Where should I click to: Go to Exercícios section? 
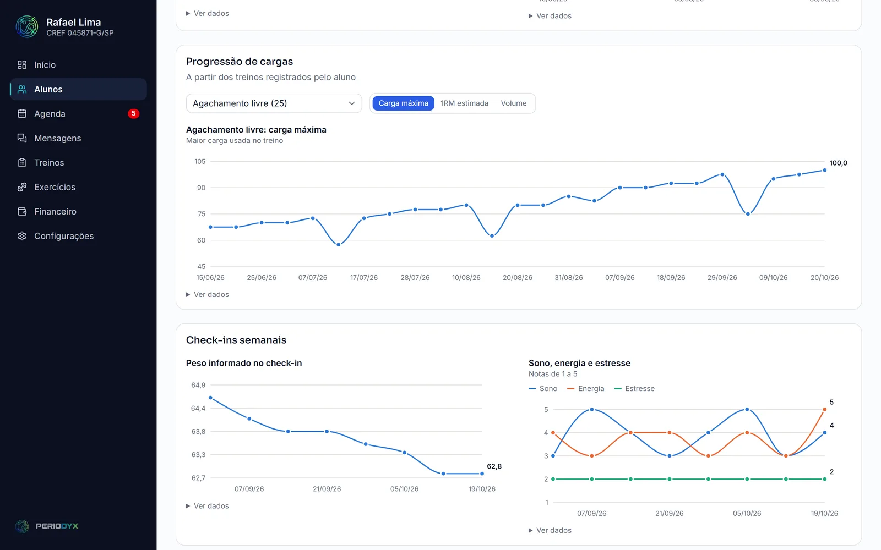[x=78, y=187]
